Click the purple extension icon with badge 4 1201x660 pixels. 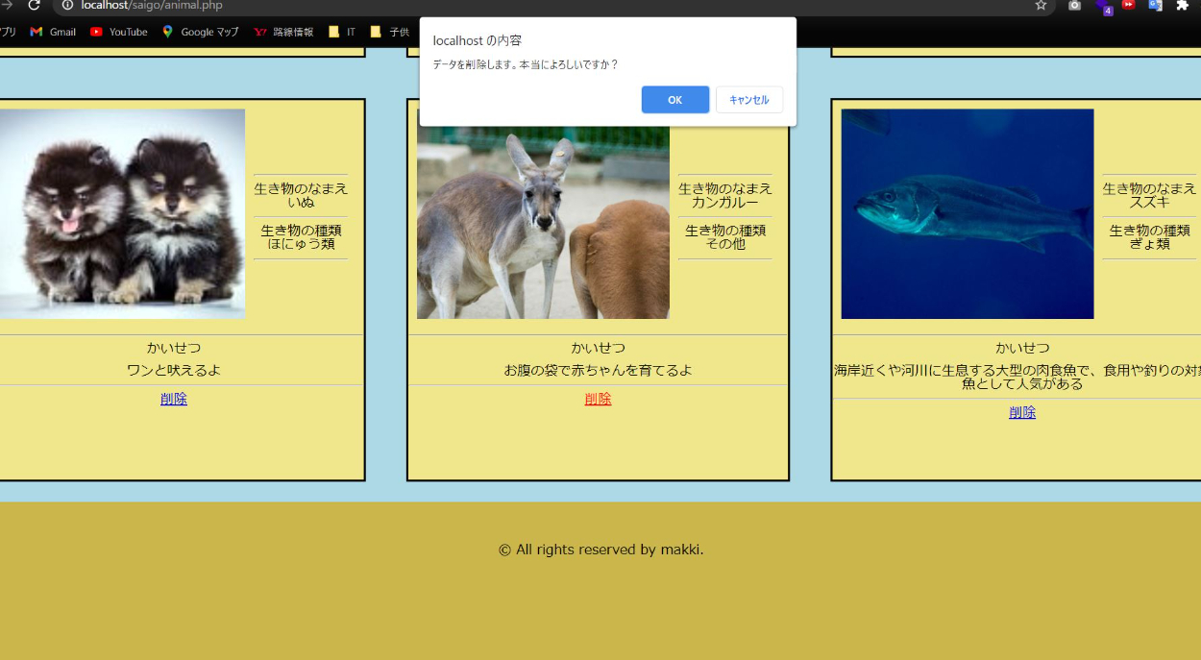[x=1102, y=6]
